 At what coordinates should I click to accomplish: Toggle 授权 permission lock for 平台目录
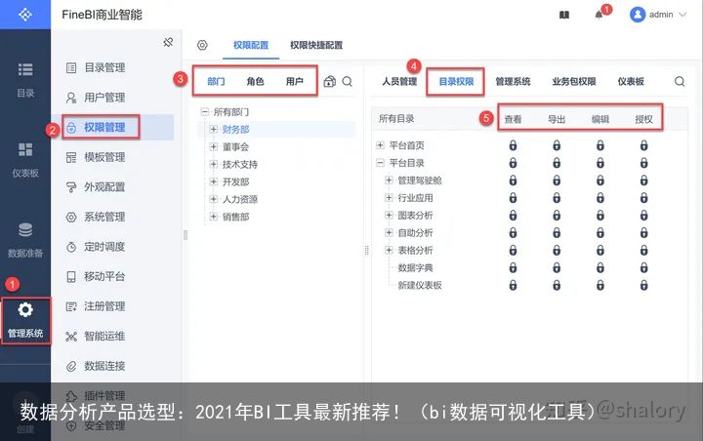[643, 163]
